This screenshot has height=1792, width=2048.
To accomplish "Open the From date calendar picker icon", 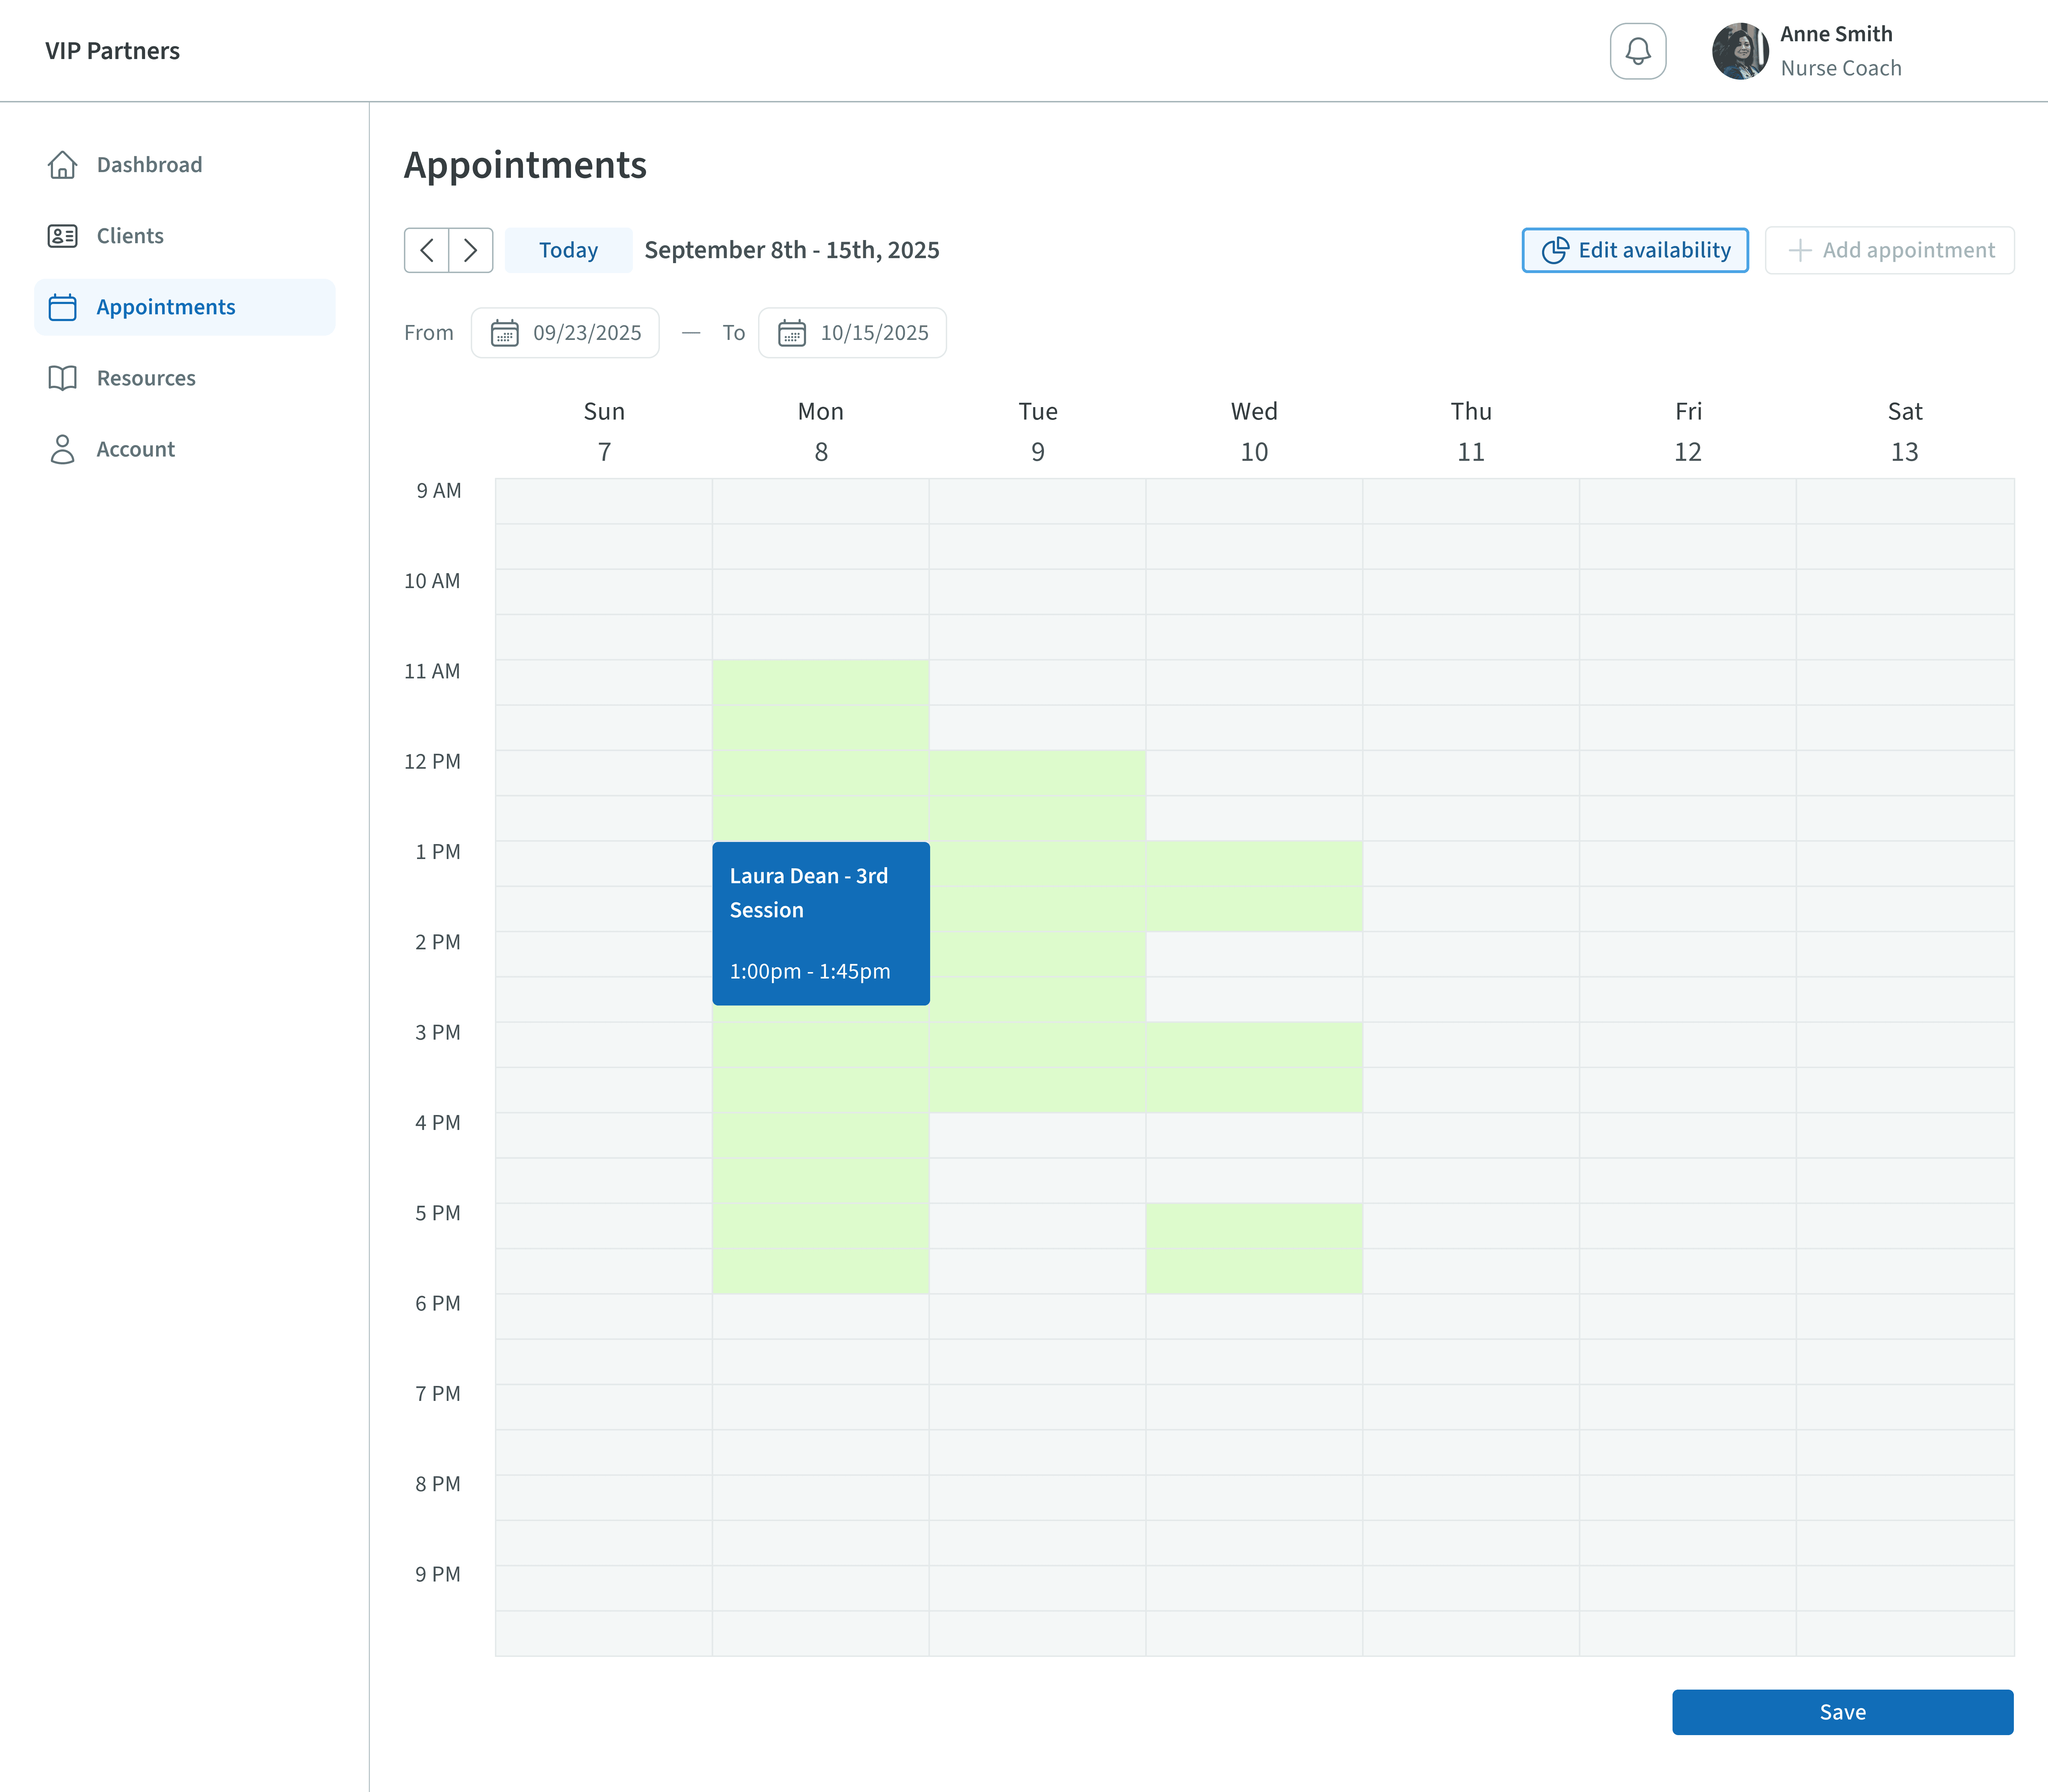I will click(504, 333).
